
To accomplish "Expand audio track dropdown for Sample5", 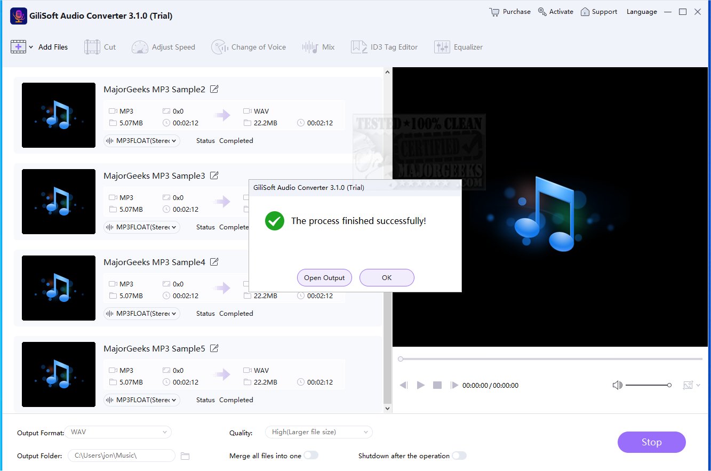I will pos(142,400).
